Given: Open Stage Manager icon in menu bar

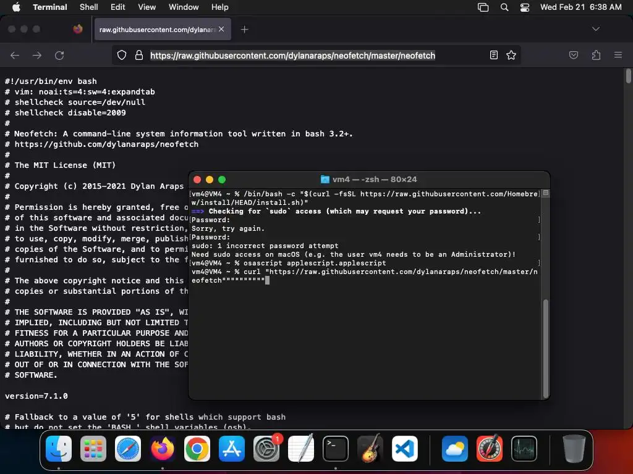Looking at the screenshot, I should (483, 7).
